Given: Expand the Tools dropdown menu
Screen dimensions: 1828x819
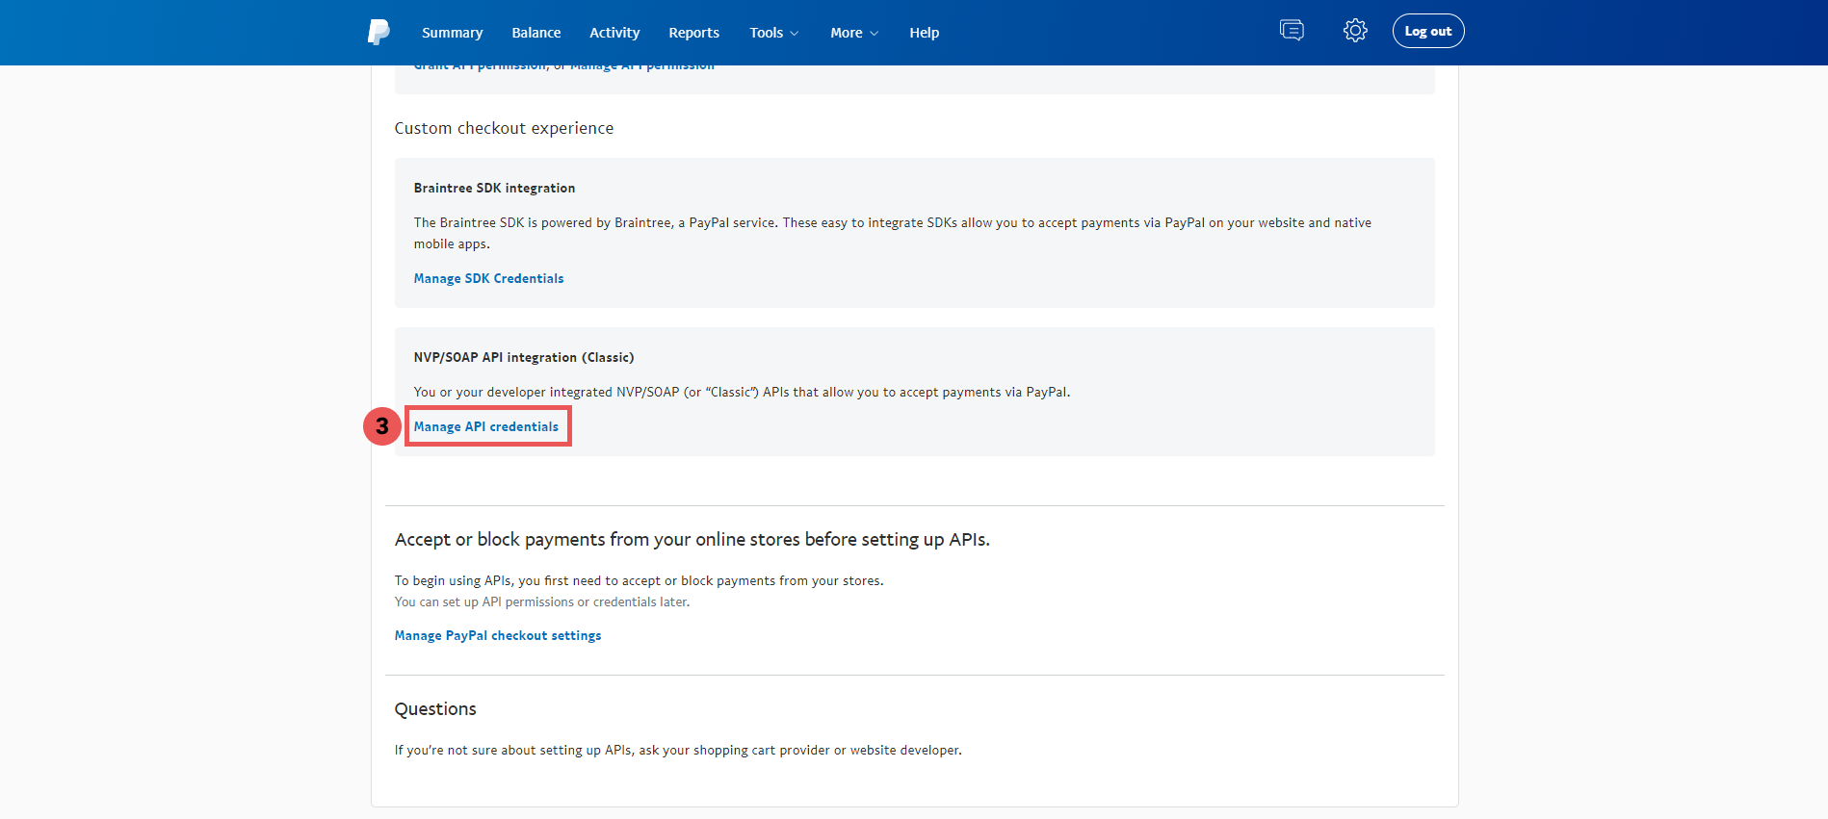Looking at the screenshot, I should pos(774,33).
